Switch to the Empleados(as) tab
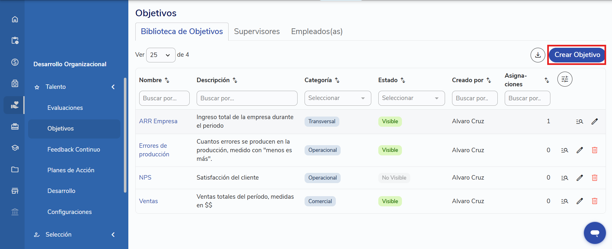612x249 pixels. pyautogui.click(x=317, y=32)
